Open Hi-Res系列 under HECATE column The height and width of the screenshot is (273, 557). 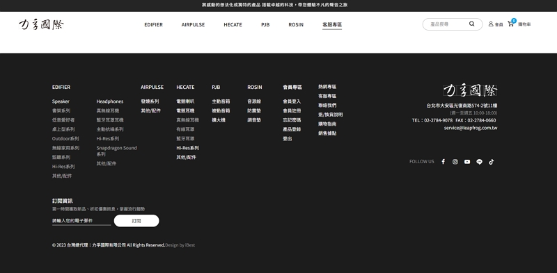point(187,148)
